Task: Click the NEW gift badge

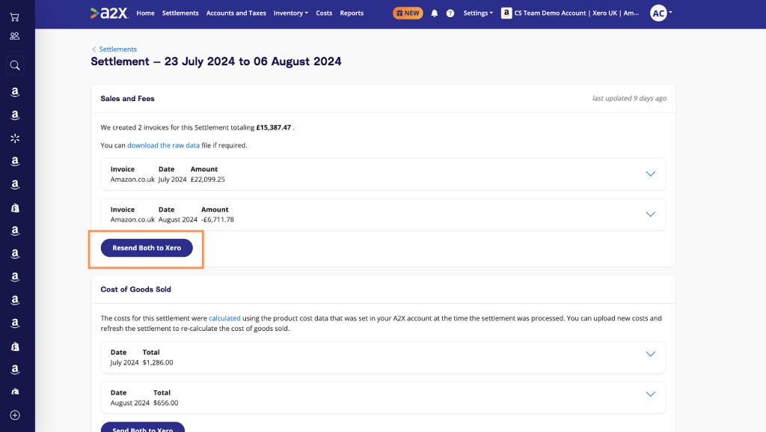Action: pos(408,13)
